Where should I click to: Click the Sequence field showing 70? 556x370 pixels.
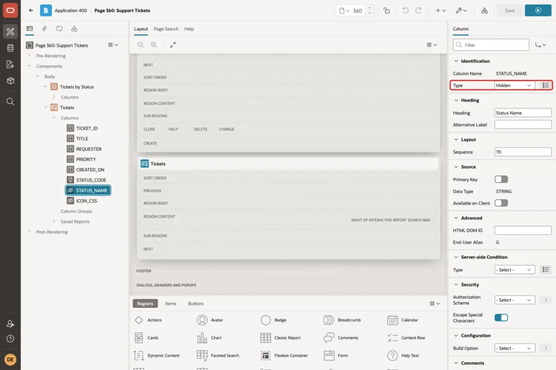coord(523,152)
